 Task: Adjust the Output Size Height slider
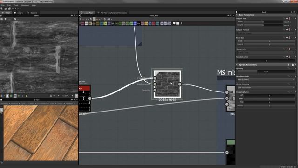click(263, 25)
